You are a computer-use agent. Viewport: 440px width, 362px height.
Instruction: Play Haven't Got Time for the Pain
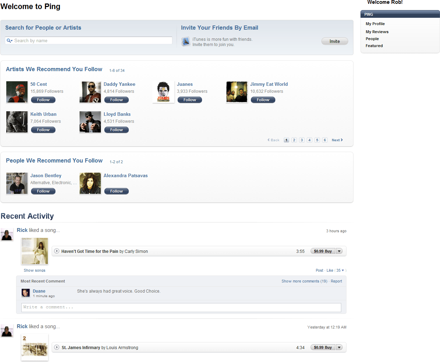point(57,251)
